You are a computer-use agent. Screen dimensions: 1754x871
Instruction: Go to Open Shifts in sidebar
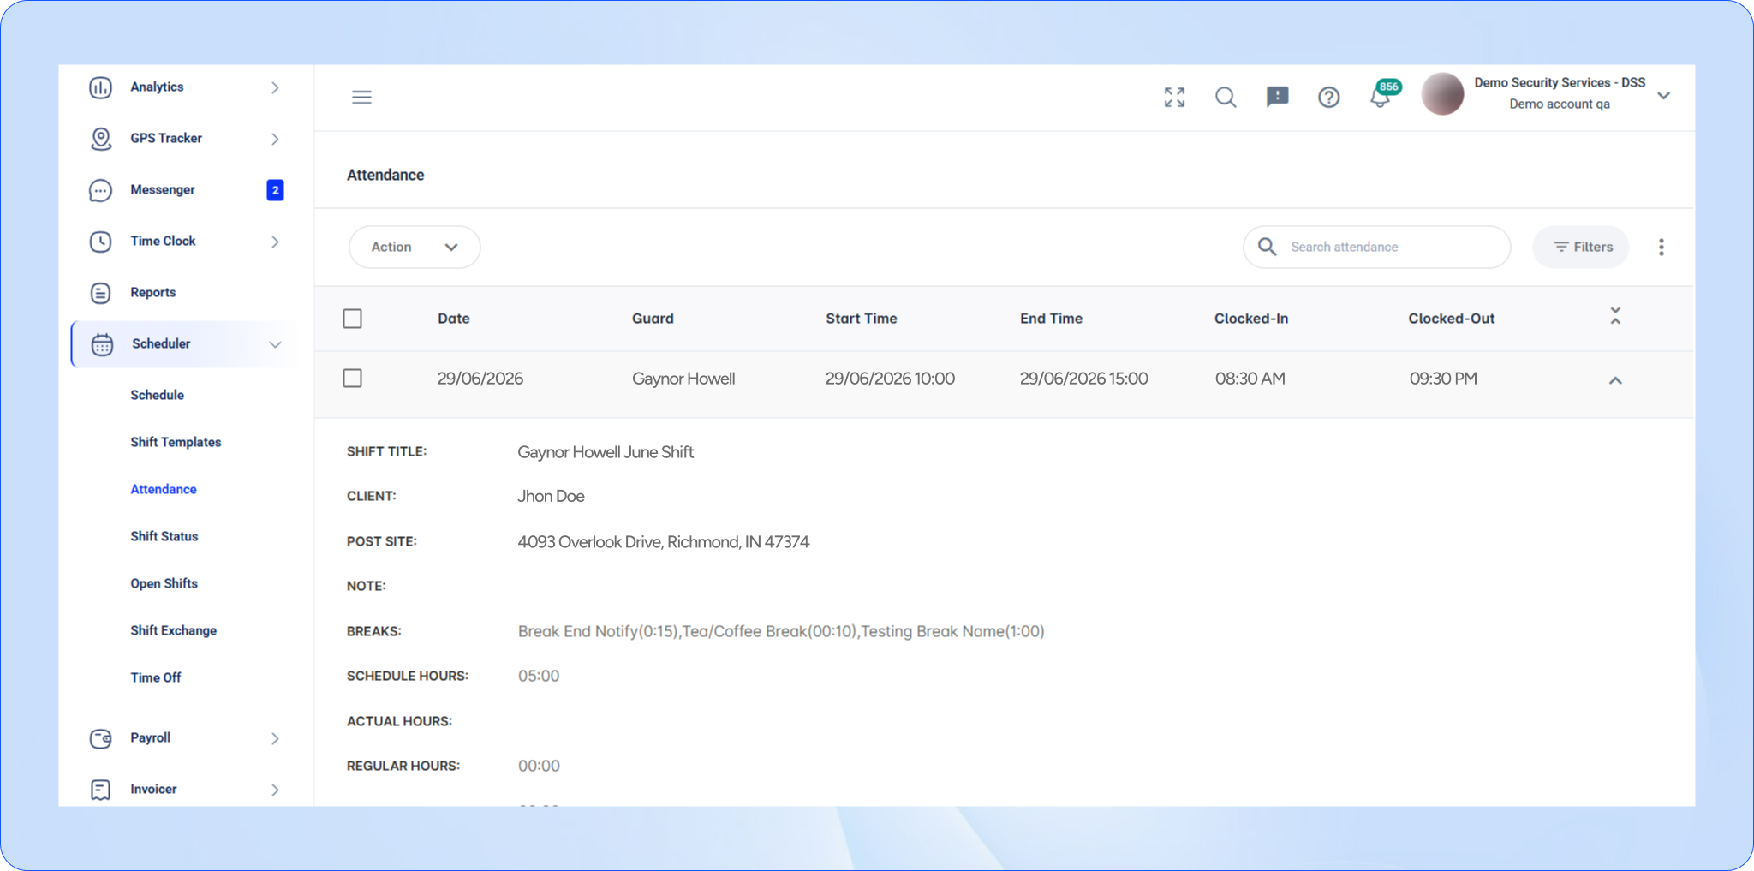164,583
